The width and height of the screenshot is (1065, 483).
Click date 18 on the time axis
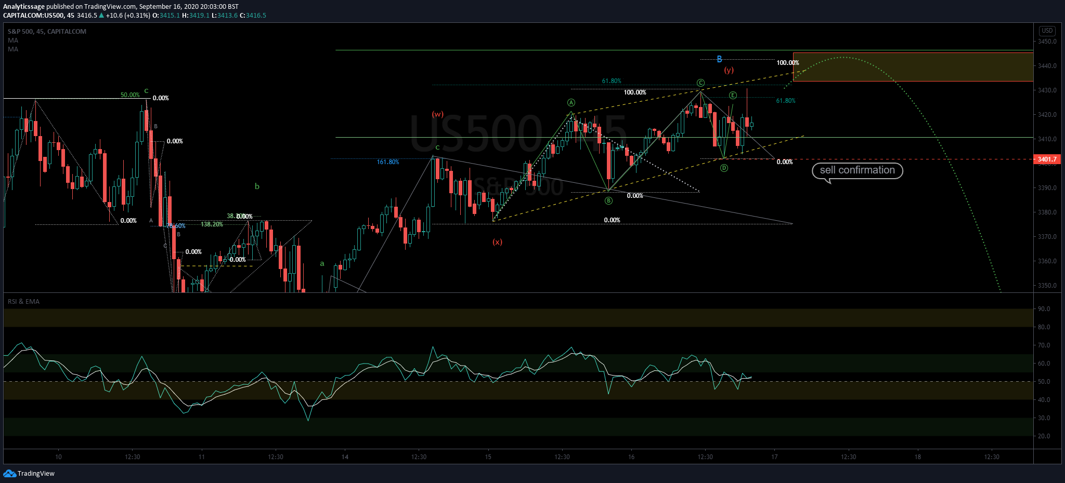pyautogui.click(x=918, y=457)
